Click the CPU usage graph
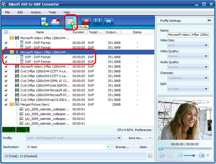This screenshot has width=216, height=164. 16,129
